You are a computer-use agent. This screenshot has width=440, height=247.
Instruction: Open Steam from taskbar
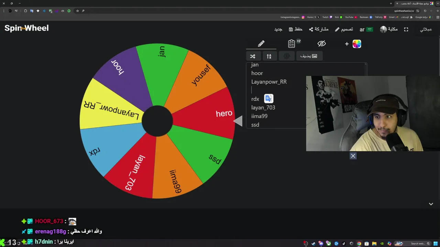point(313,244)
